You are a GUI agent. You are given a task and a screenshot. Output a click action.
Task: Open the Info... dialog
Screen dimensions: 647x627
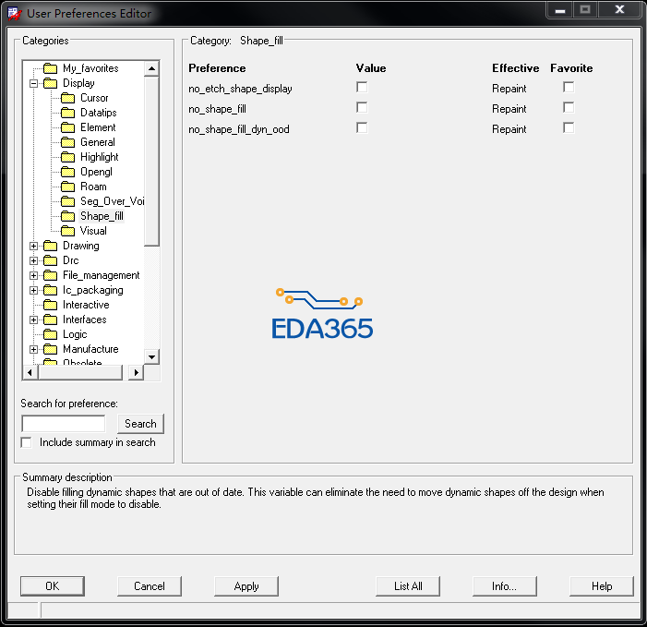click(505, 586)
